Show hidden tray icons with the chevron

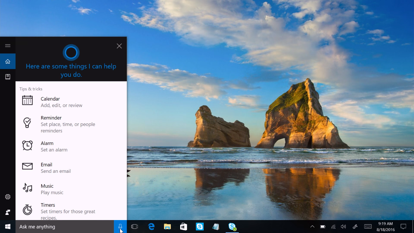[312, 227]
